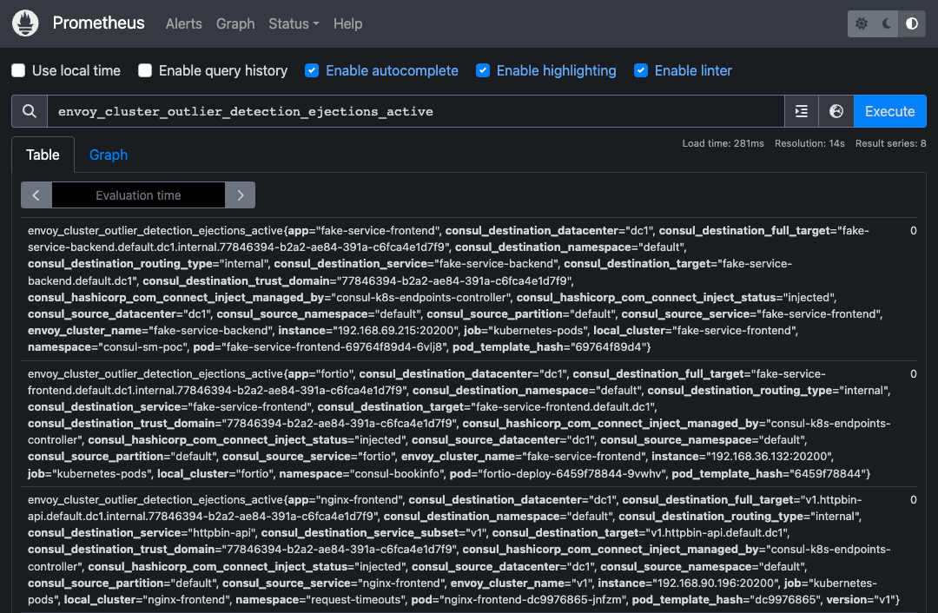Advance evaluation time with right chevron
The image size is (938, 613).
click(x=240, y=194)
